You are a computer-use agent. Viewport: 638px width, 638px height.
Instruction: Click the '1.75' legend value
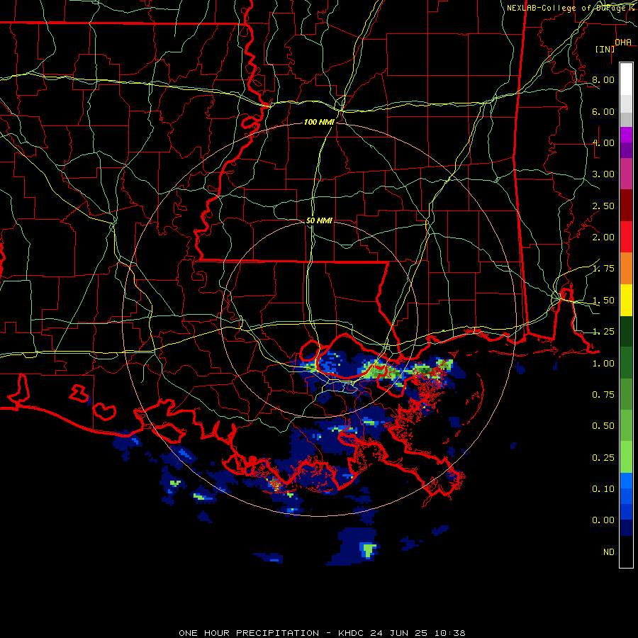[603, 269]
